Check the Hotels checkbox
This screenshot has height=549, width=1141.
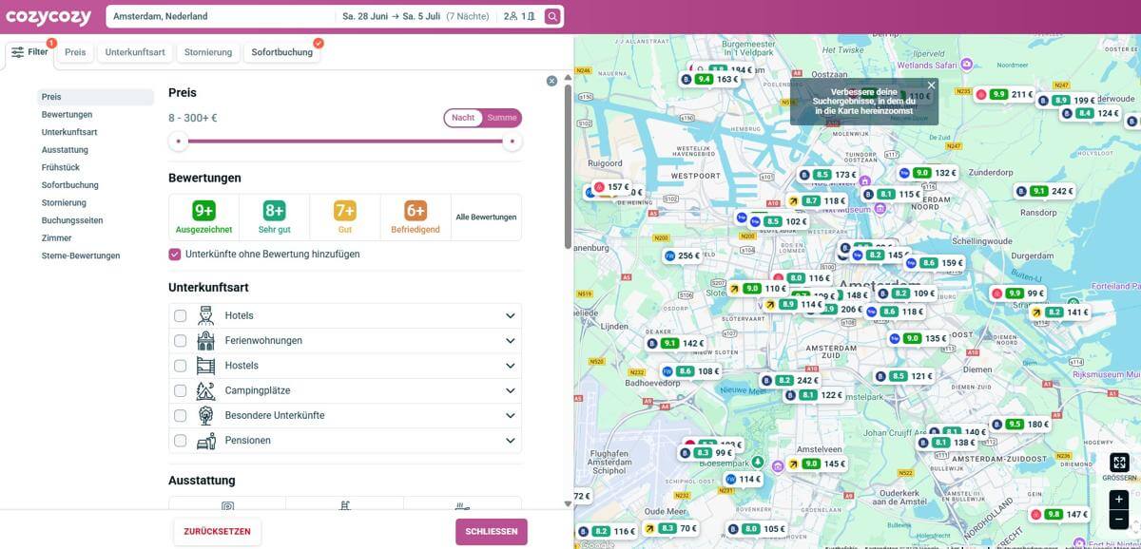pyautogui.click(x=181, y=315)
